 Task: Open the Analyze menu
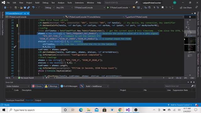tap(61, 3)
